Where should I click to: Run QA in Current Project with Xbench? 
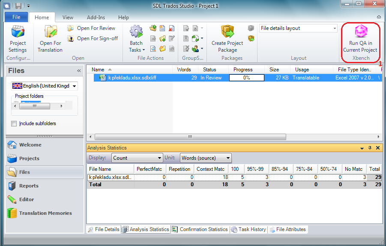point(360,39)
